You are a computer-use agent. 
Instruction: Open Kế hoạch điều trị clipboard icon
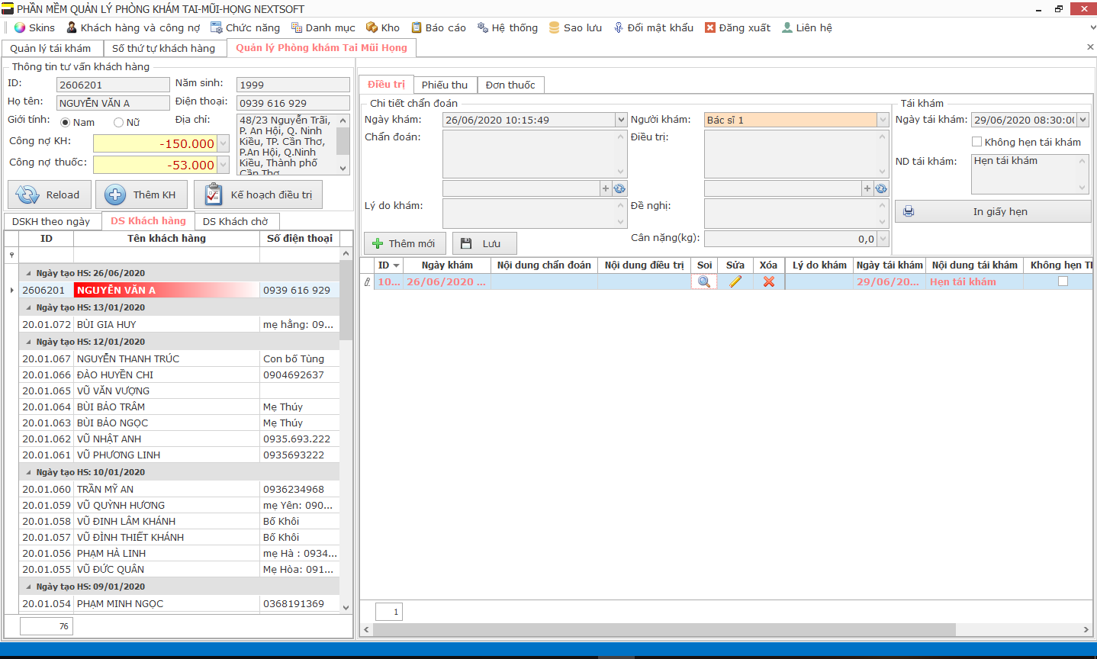click(x=214, y=194)
